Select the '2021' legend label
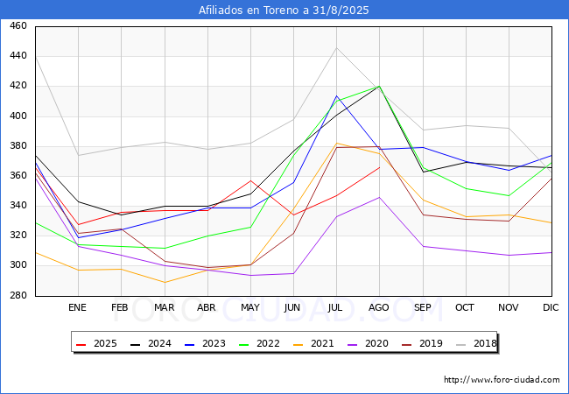Viewport: 569px width, 394px height. coord(322,343)
